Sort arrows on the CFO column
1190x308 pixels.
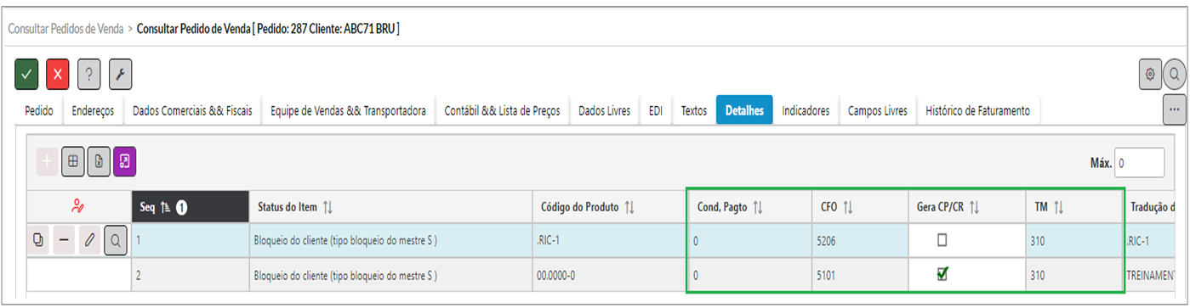(x=848, y=208)
